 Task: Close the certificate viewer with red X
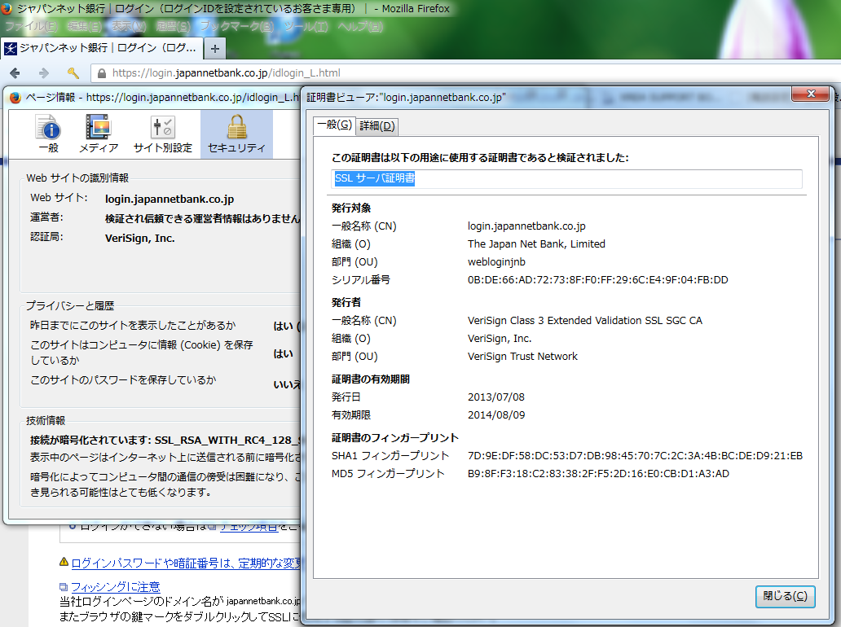pyautogui.click(x=809, y=94)
